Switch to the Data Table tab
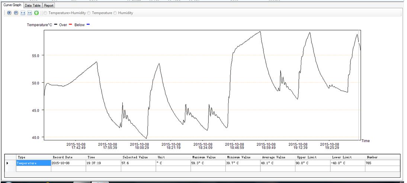Viewport: 407px width, 183px height. pos(32,6)
